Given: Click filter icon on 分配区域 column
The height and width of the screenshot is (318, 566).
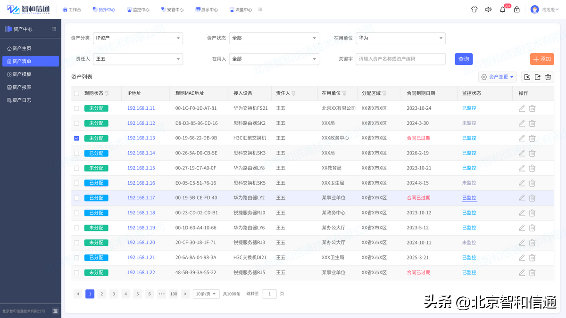Looking at the screenshot, I should tap(384, 93).
